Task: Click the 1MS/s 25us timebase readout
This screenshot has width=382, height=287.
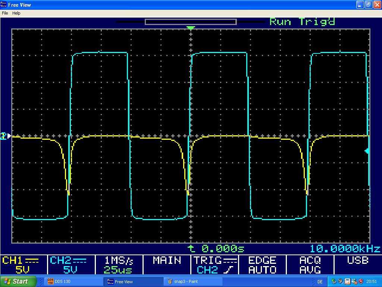Action: [x=119, y=265]
